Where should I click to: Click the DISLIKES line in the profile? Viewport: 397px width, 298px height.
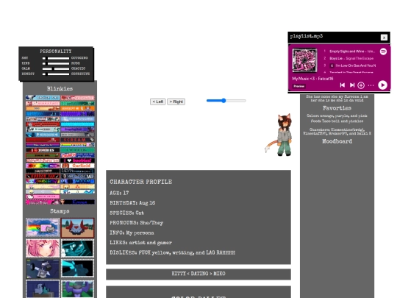[x=172, y=252]
